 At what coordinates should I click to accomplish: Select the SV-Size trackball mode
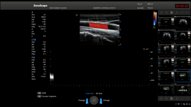(x=99, y=93)
